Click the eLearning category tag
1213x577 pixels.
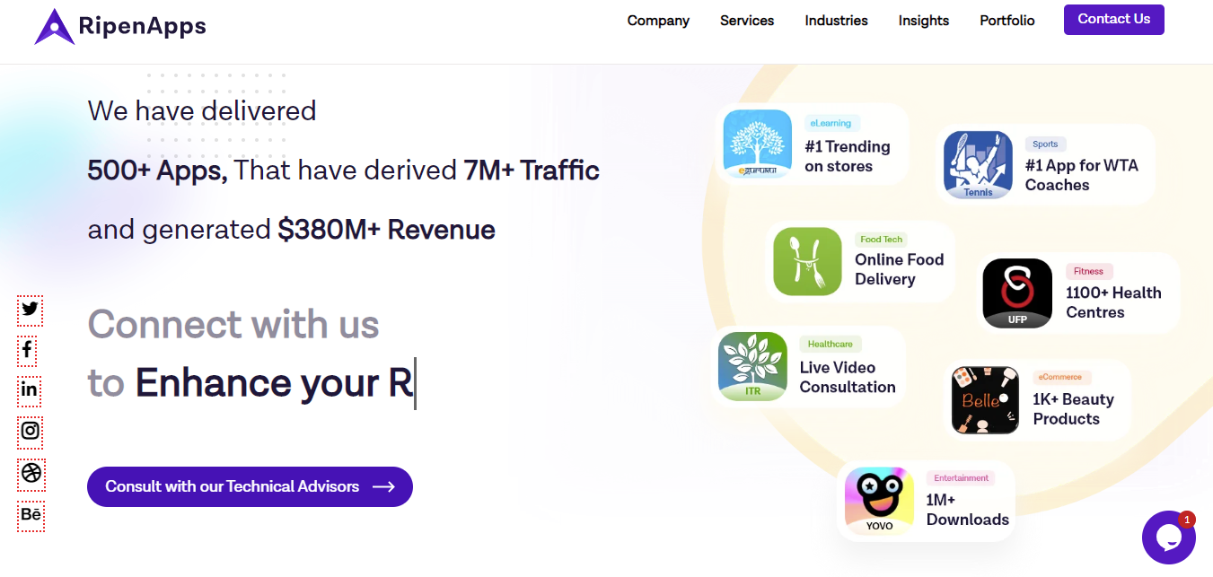tap(832, 123)
